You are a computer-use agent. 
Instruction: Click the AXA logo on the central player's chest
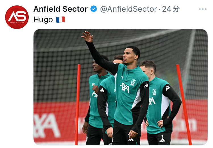[125, 88]
